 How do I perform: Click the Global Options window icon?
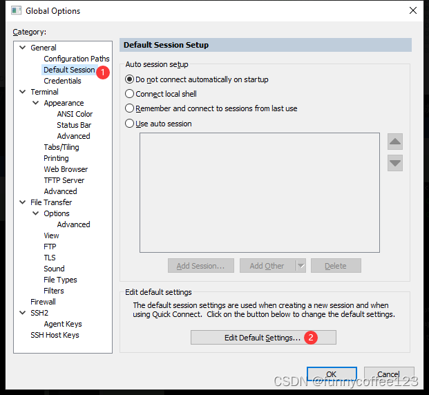pyautogui.click(x=16, y=10)
